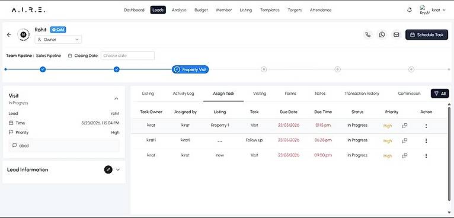
Task: Open action menu for Follow up task
Action: pyautogui.click(x=426, y=141)
